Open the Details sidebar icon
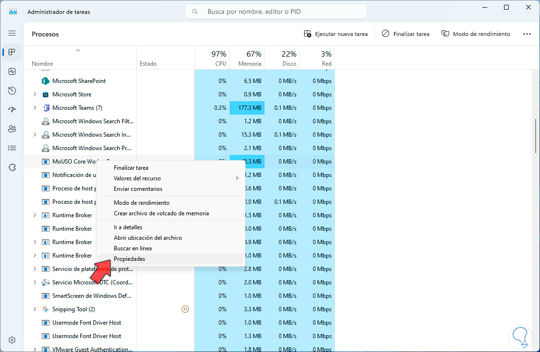Image resolution: width=540 pixels, height=352 pixels. pos(12,148)
